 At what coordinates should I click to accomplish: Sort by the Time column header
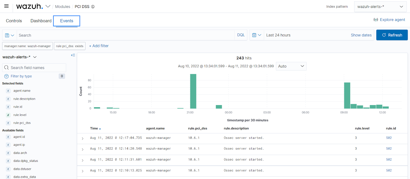95,129
